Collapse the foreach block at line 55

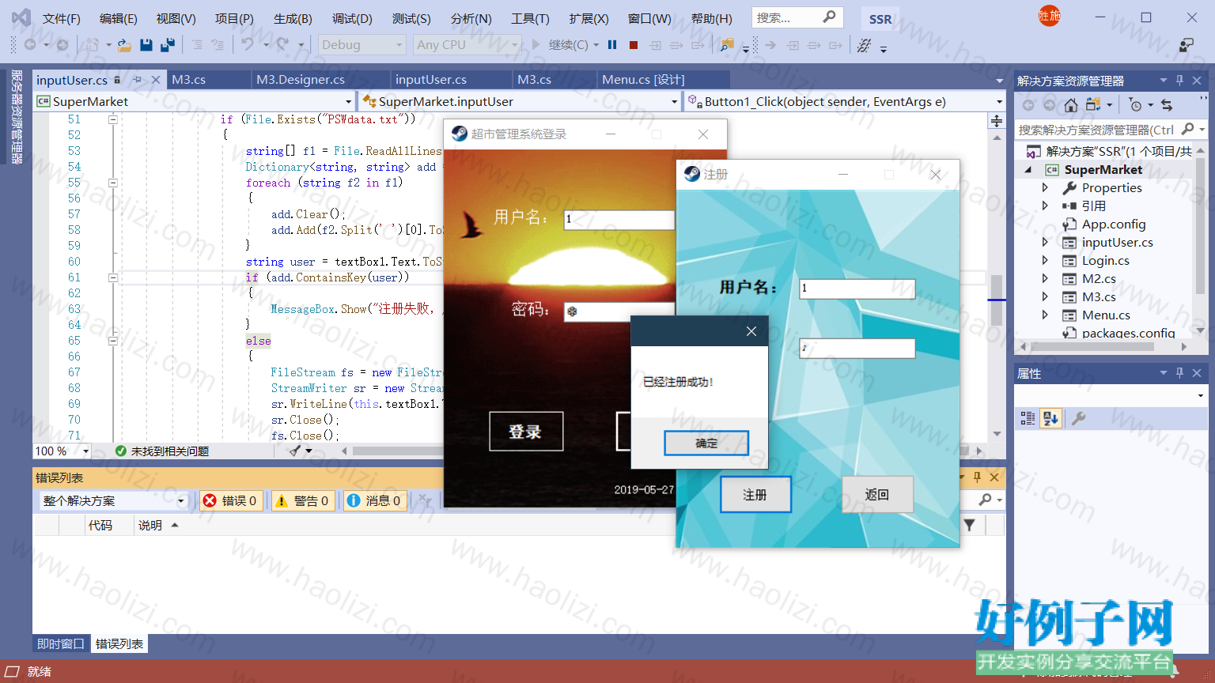click(x=113, y=183)
